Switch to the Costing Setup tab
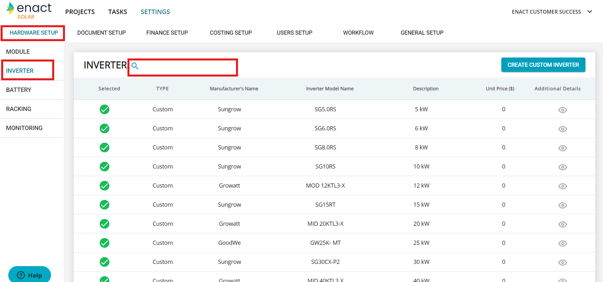Viewport: 603px width, 282px height. pyautogui.click(x=231, y=33)
